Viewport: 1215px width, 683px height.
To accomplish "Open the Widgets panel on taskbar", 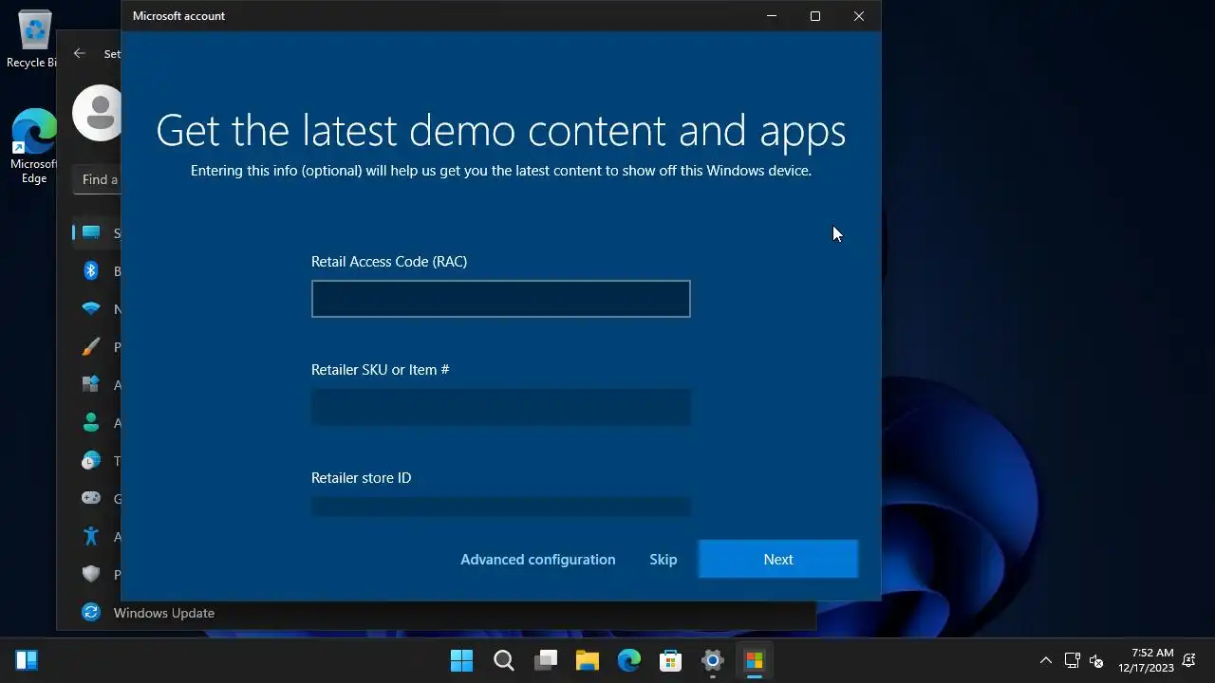I will point(27,660).
